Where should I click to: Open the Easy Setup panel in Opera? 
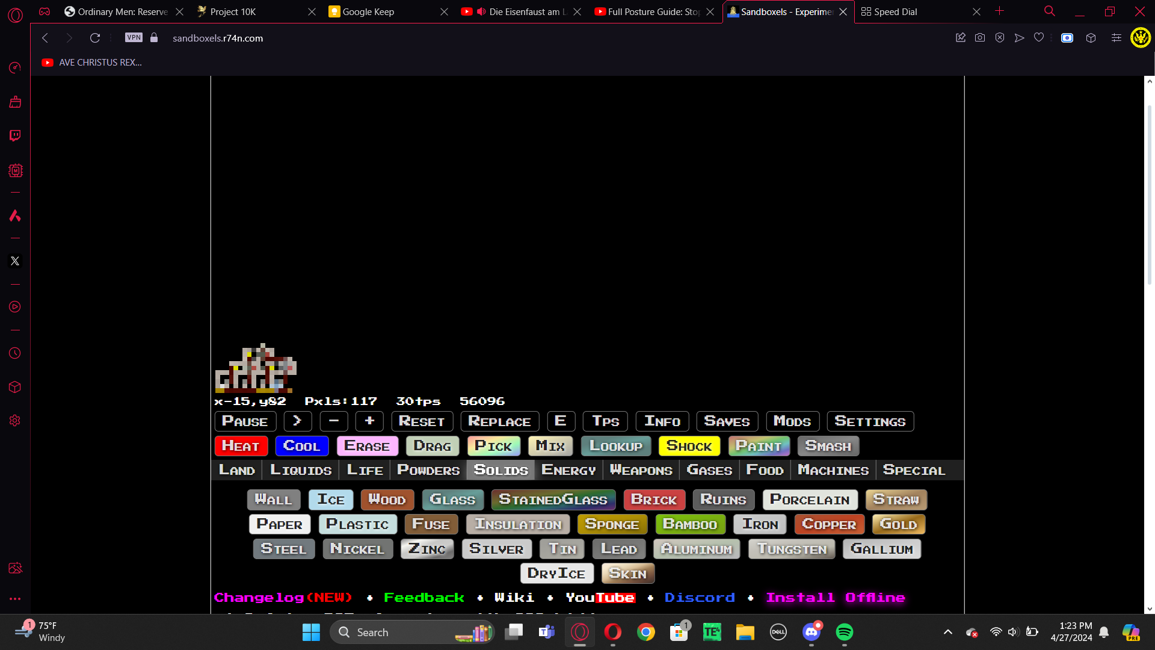[x=1116, y=37]
